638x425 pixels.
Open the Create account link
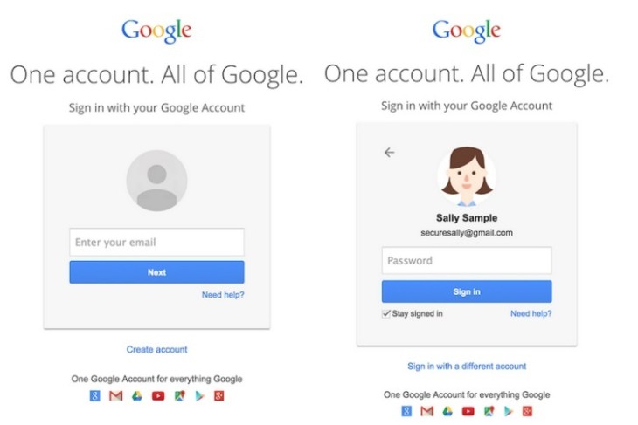[156, 349]
